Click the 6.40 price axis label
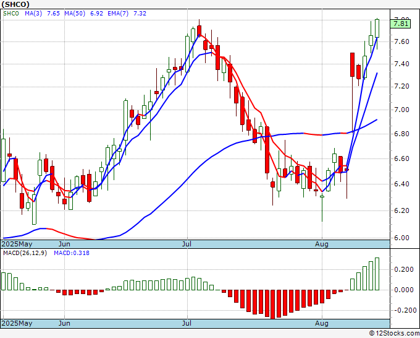The image size is (420, 338). 402,184
